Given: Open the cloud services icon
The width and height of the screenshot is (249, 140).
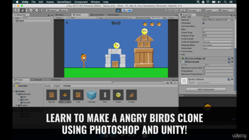Looking at the screenshot, I should point(183,10).
